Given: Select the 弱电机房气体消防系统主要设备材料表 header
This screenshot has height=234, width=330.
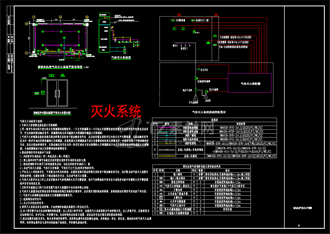Looking at the screenshot, I should pos(201,167).
